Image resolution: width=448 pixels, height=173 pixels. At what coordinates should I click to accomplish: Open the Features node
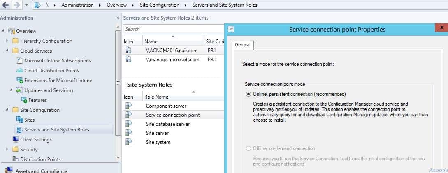[37, 100]
